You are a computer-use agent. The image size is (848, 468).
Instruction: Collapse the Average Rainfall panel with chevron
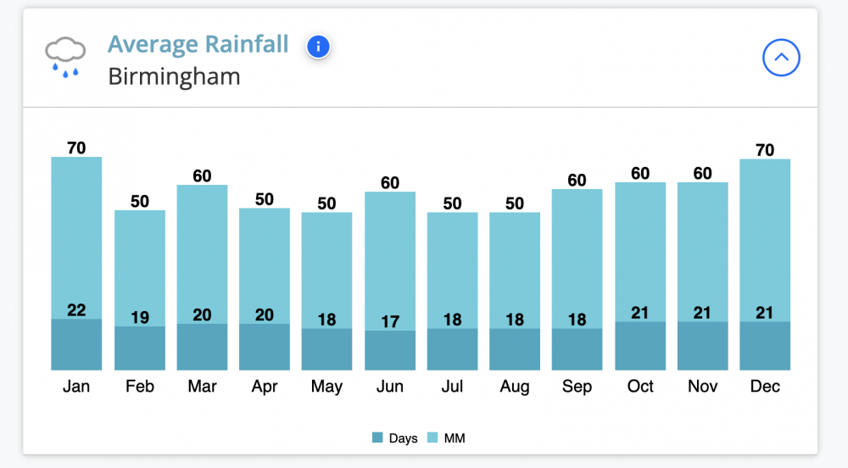(x=781, y=58)
